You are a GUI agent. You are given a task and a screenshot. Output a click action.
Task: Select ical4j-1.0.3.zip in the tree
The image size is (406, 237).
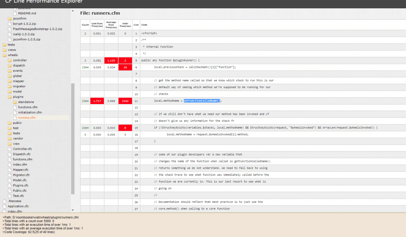[x=23, y=34]
